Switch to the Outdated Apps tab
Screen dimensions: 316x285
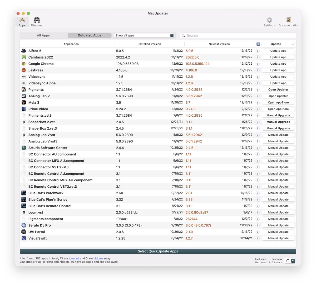click(90, 35)
